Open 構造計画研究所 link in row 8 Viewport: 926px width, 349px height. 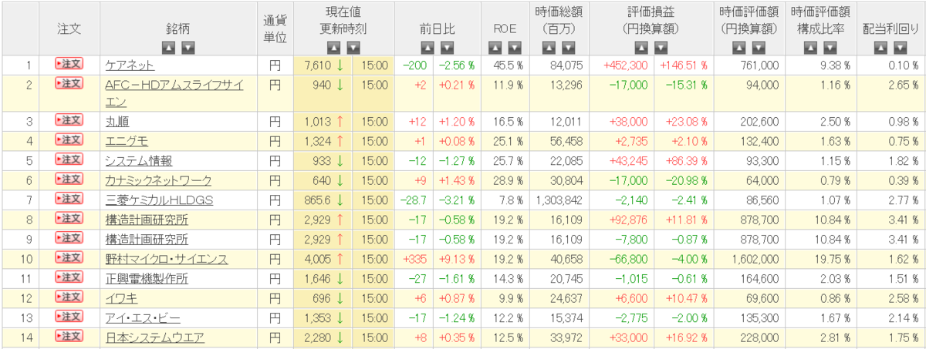coord(146,220)
